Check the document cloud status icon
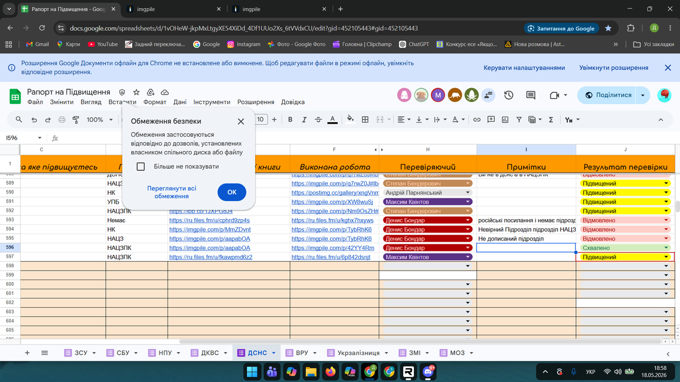This screenshot has height=382, width=680. [165, 92]
